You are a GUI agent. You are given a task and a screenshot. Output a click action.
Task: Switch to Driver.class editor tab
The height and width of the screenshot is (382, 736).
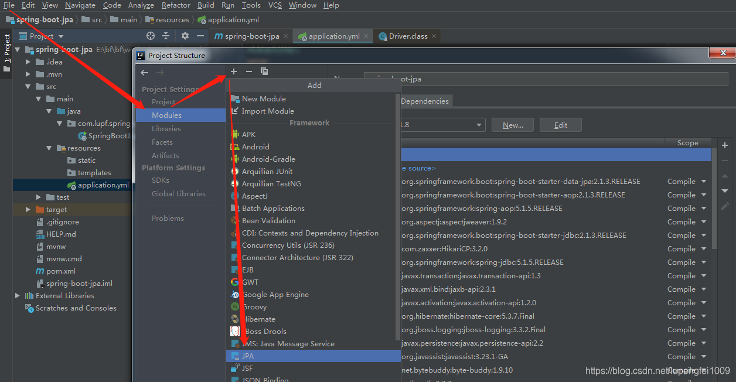406,36
